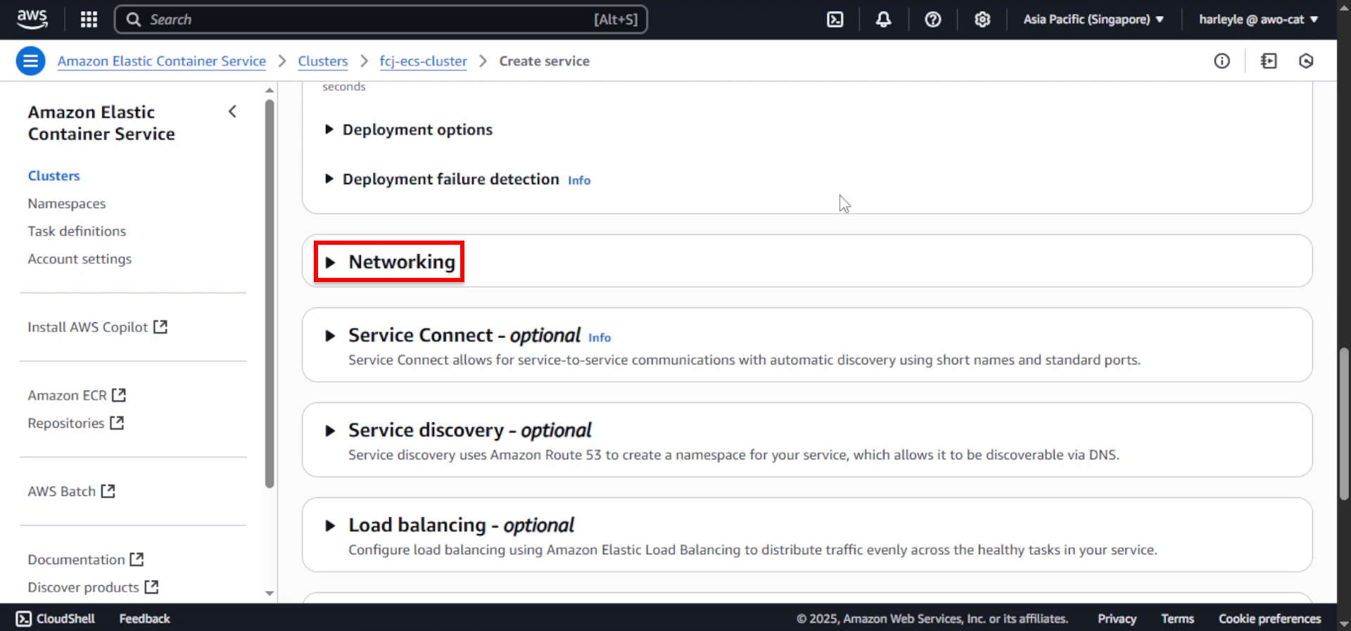Screen dimensions: 1351x631
Task: Open Account settings in the sidebar
Action: pos(80,259)
